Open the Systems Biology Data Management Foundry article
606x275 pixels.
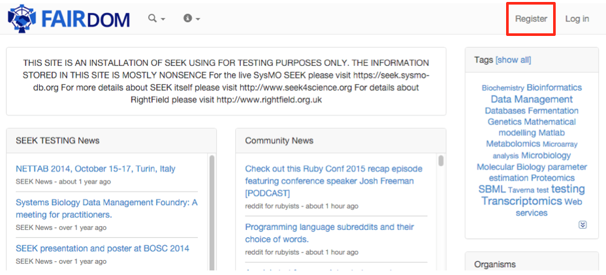[106, 208]
